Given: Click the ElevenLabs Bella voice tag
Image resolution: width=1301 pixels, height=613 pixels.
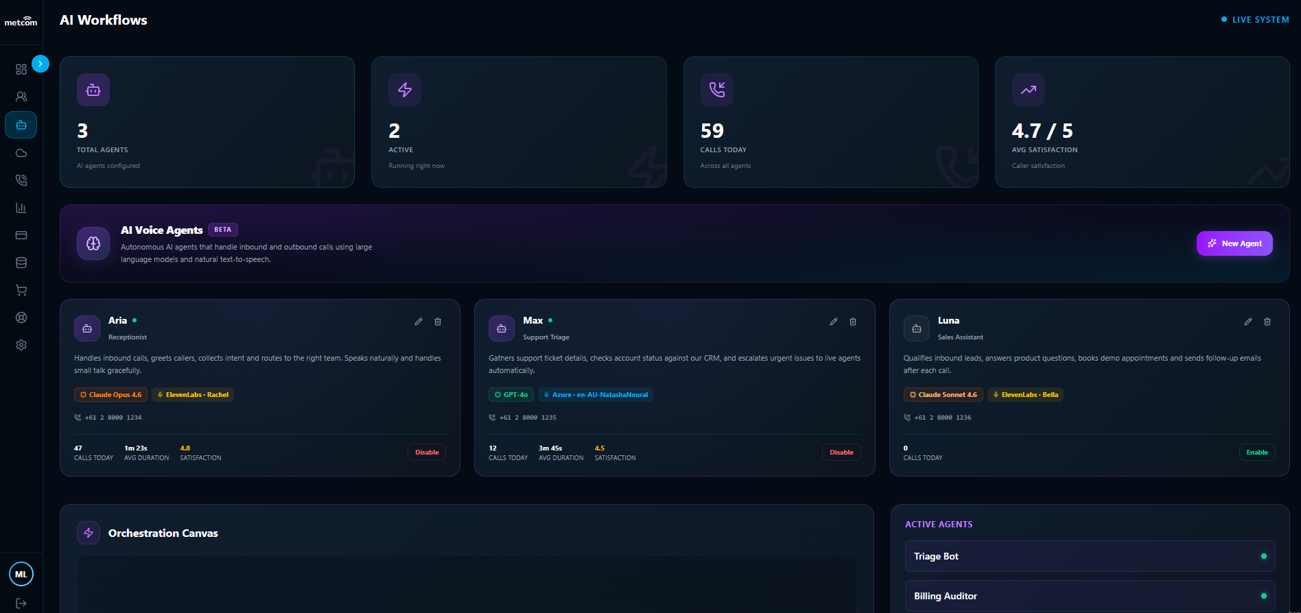Looking at the screenshot, I should click(x=1025, y=395).
